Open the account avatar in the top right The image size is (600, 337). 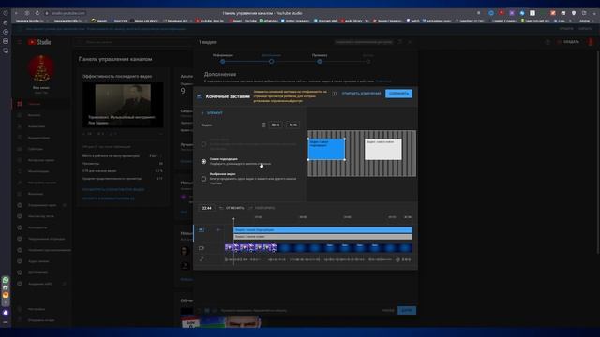click(x=591, y=42)
